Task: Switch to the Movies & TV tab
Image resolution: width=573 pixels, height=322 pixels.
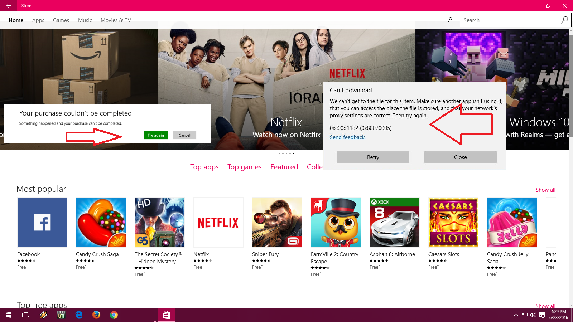Action: pyautogui.click(x=116, y=20)
